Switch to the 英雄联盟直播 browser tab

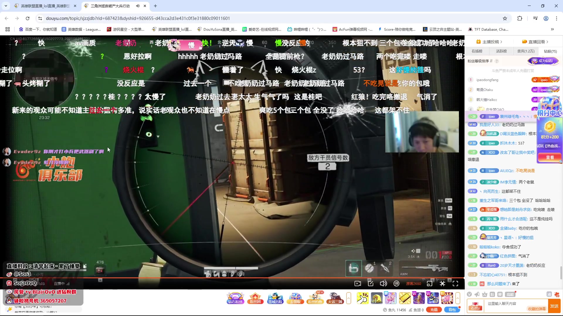[x=45, y=6]
